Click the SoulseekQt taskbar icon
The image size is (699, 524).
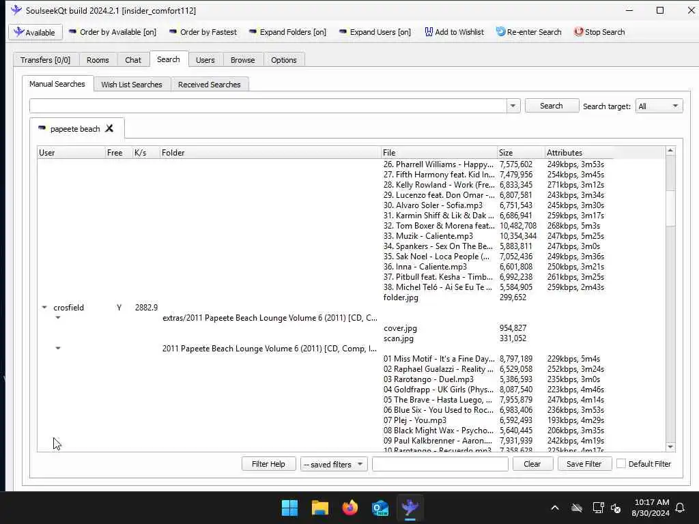[410, 508]
